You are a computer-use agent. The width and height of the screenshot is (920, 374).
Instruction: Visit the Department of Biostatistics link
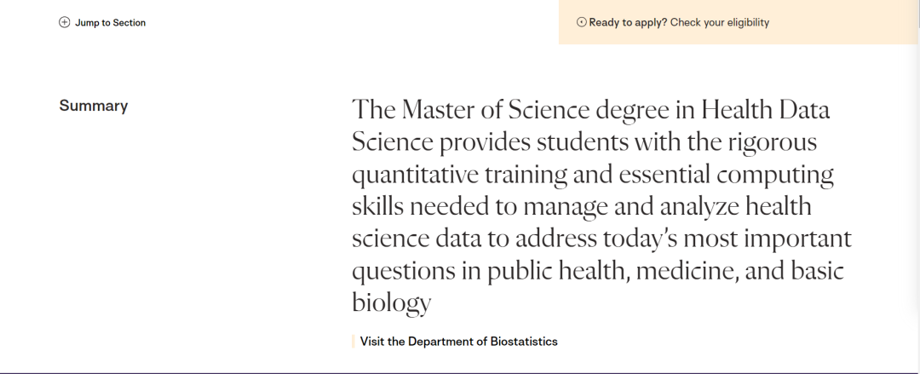tap(459, 341)
